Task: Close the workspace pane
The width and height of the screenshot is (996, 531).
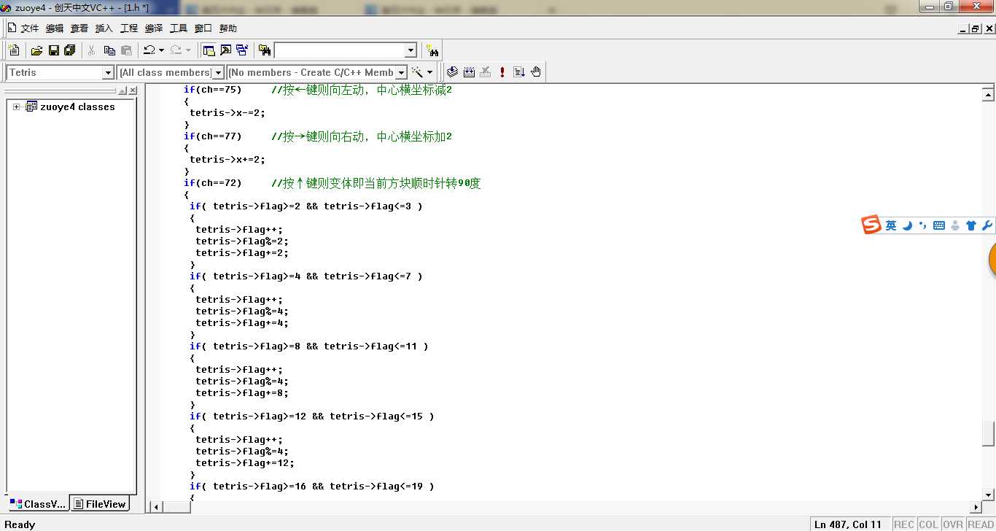Action: click(x=133, y=90)
